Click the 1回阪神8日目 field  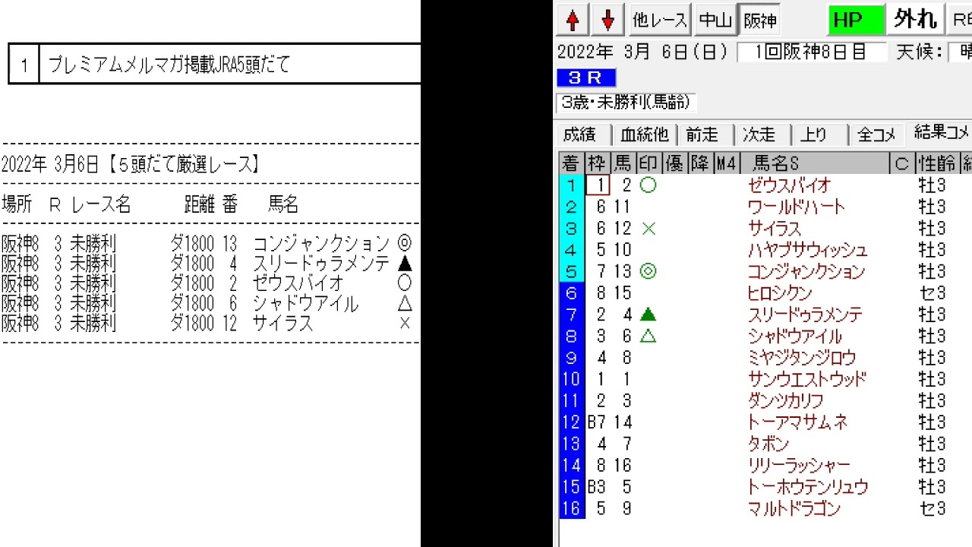click(x=812, y=52)
